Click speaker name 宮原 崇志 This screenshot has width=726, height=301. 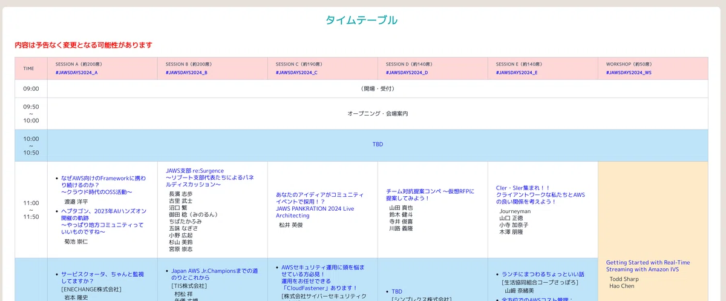180,249
